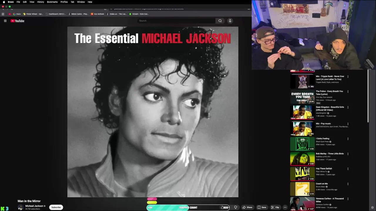Play Trippie Redd Never Ever Land thumbnail

click(x=302, y=81)
